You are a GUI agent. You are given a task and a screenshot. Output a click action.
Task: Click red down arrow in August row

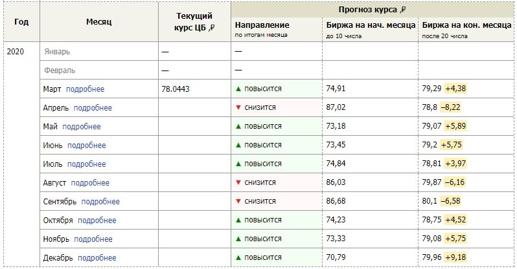[238, 183]
